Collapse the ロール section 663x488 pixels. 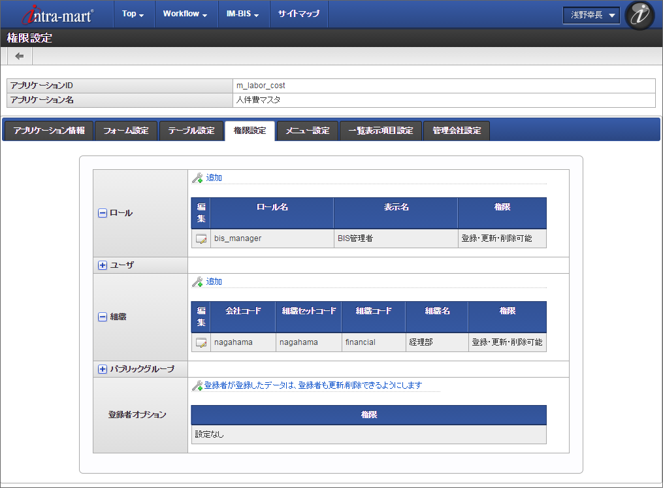pos(103,213)
